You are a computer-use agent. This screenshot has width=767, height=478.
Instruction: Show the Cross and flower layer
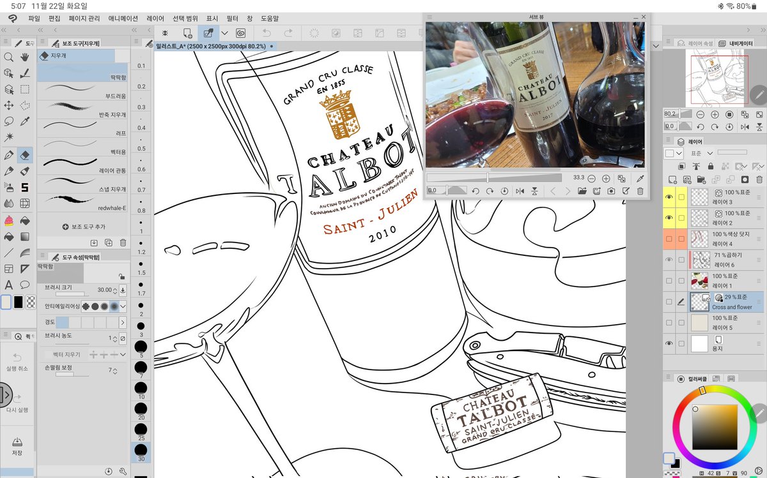click(669, 302)
